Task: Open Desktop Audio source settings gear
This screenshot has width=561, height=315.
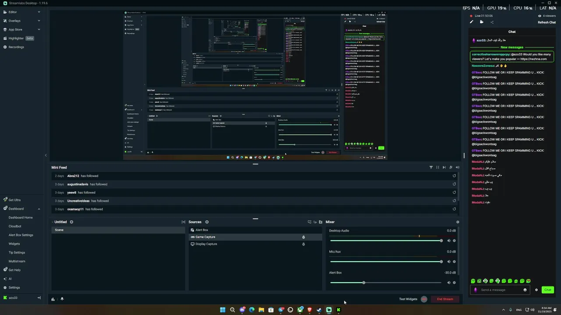Action: click(x=454, y=241)
